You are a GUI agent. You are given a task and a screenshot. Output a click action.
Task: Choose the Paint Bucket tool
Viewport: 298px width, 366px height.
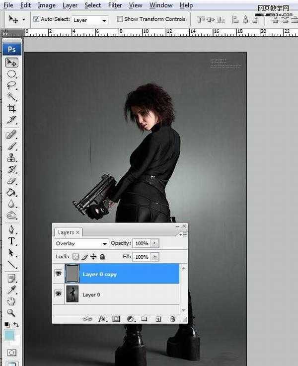click(x=11, y=192)
